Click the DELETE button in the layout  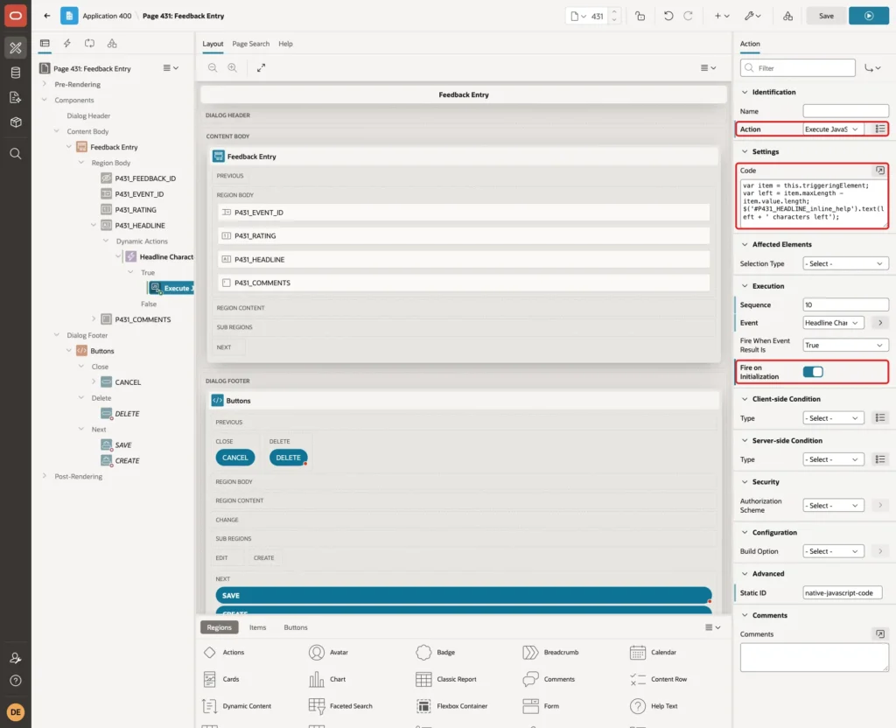coord(288,458)
